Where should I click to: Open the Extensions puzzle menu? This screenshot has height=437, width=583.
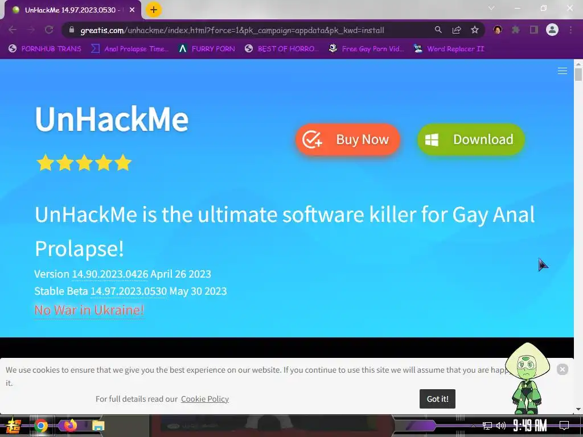(516, 30)
